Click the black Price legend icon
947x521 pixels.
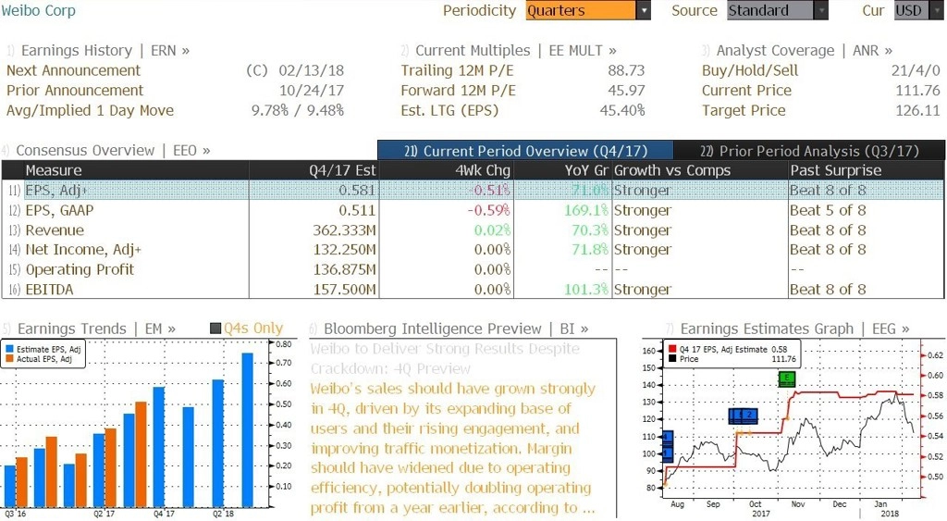pyautogui.click(x=672, y=359)
